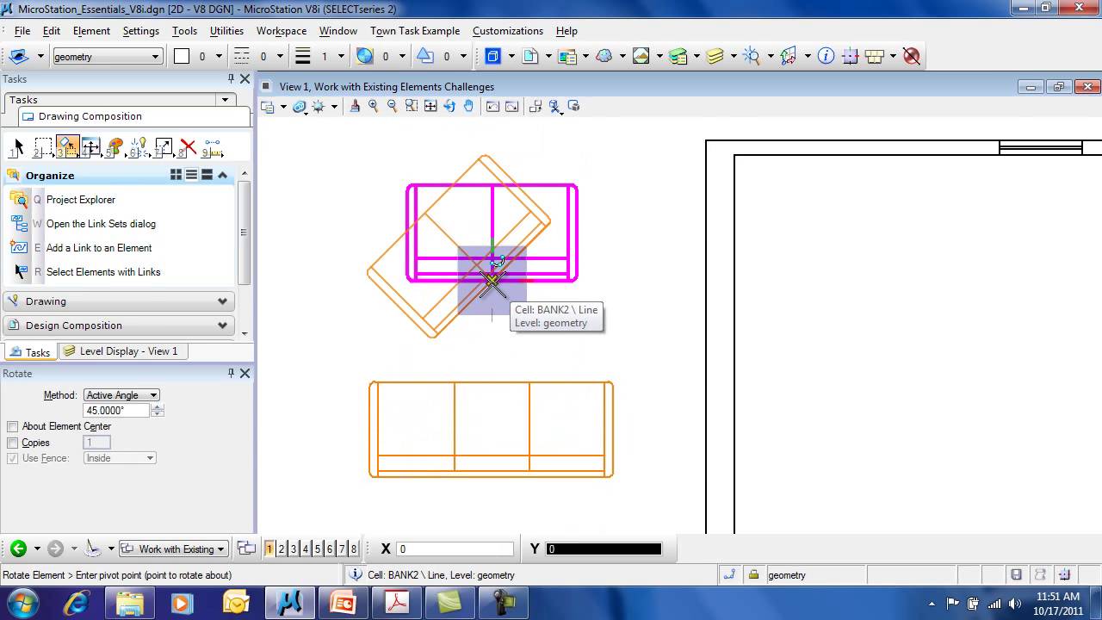Image resolution: width=1102 pixels, height=620 pixels.
Task: Switch Organize task list to icon layout
Action: [176, 175]
